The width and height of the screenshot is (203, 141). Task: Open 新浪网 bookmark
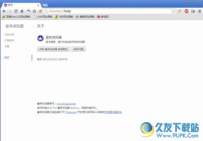point(103,17)
